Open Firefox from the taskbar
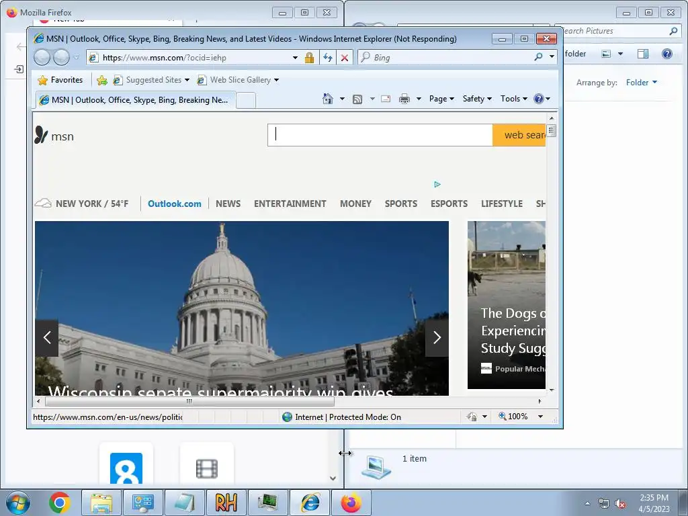This screenshot has width=688, height=516. pos(351,503)
